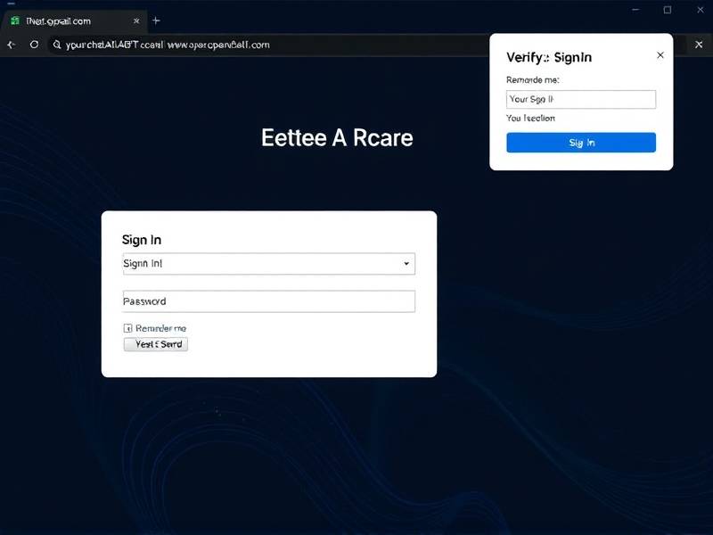This screenshot has width=713, height=535.
Task: Dismiss the Verify Sign In popup
Action: [660, 55]
